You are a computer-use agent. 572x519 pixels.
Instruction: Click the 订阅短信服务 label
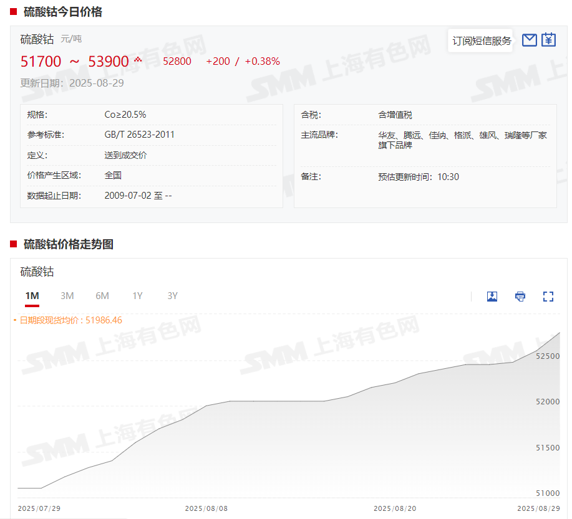tap(482, 41)
